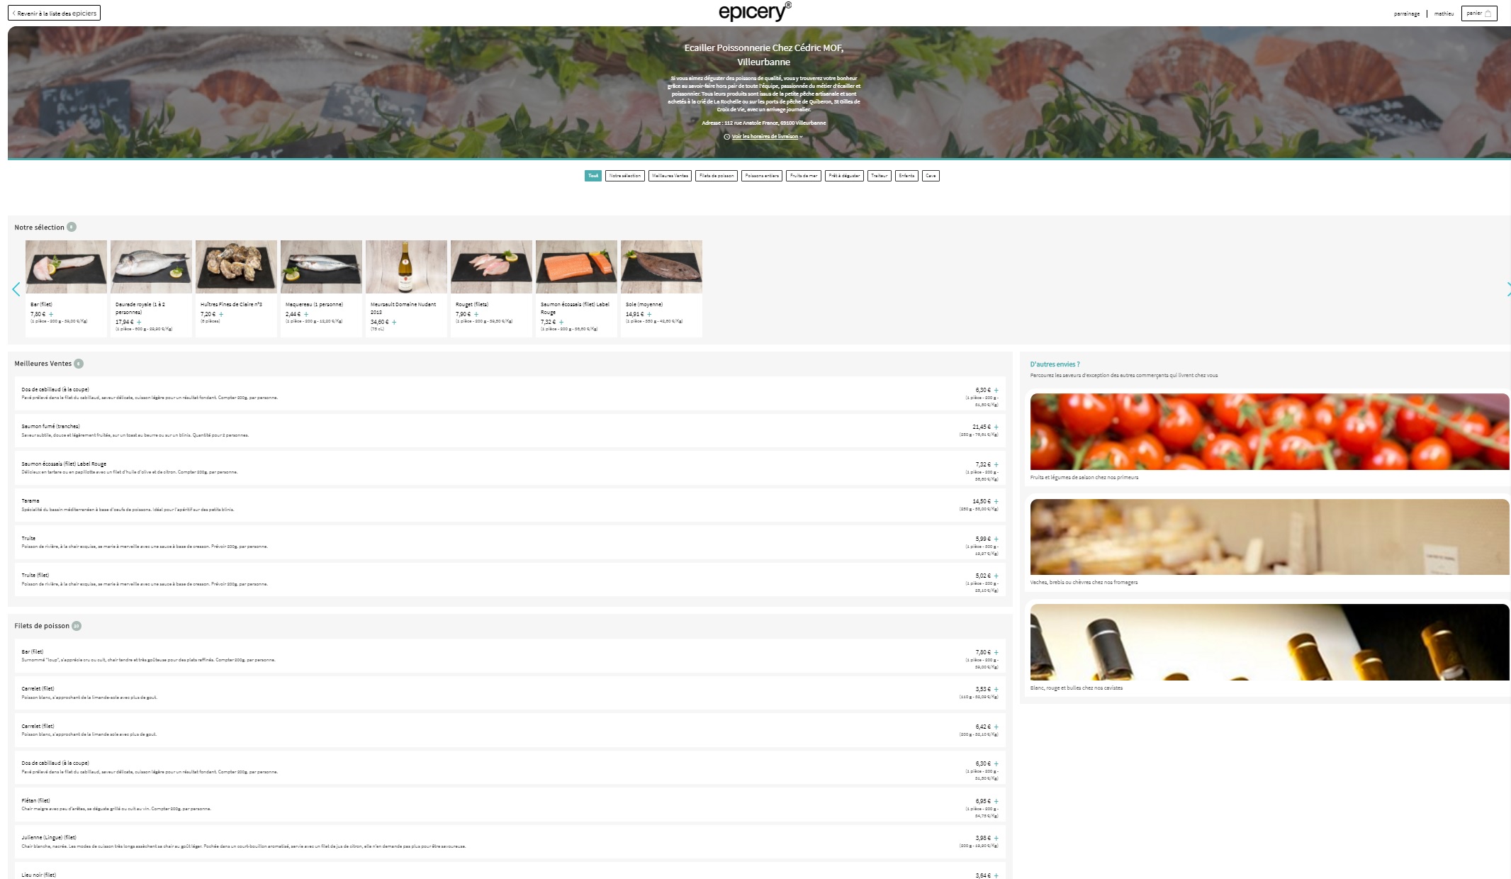Slide carousel back with left arrow
This screenshot has height=879, width=1511.
16,289
